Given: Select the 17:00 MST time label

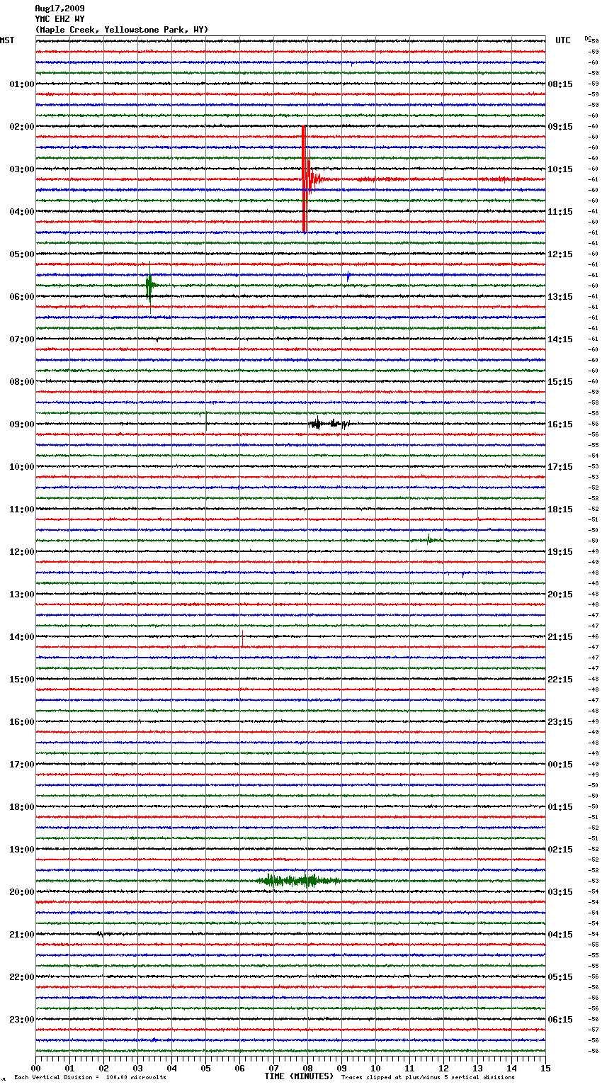Looking at the screenshot, I should 22,765.
